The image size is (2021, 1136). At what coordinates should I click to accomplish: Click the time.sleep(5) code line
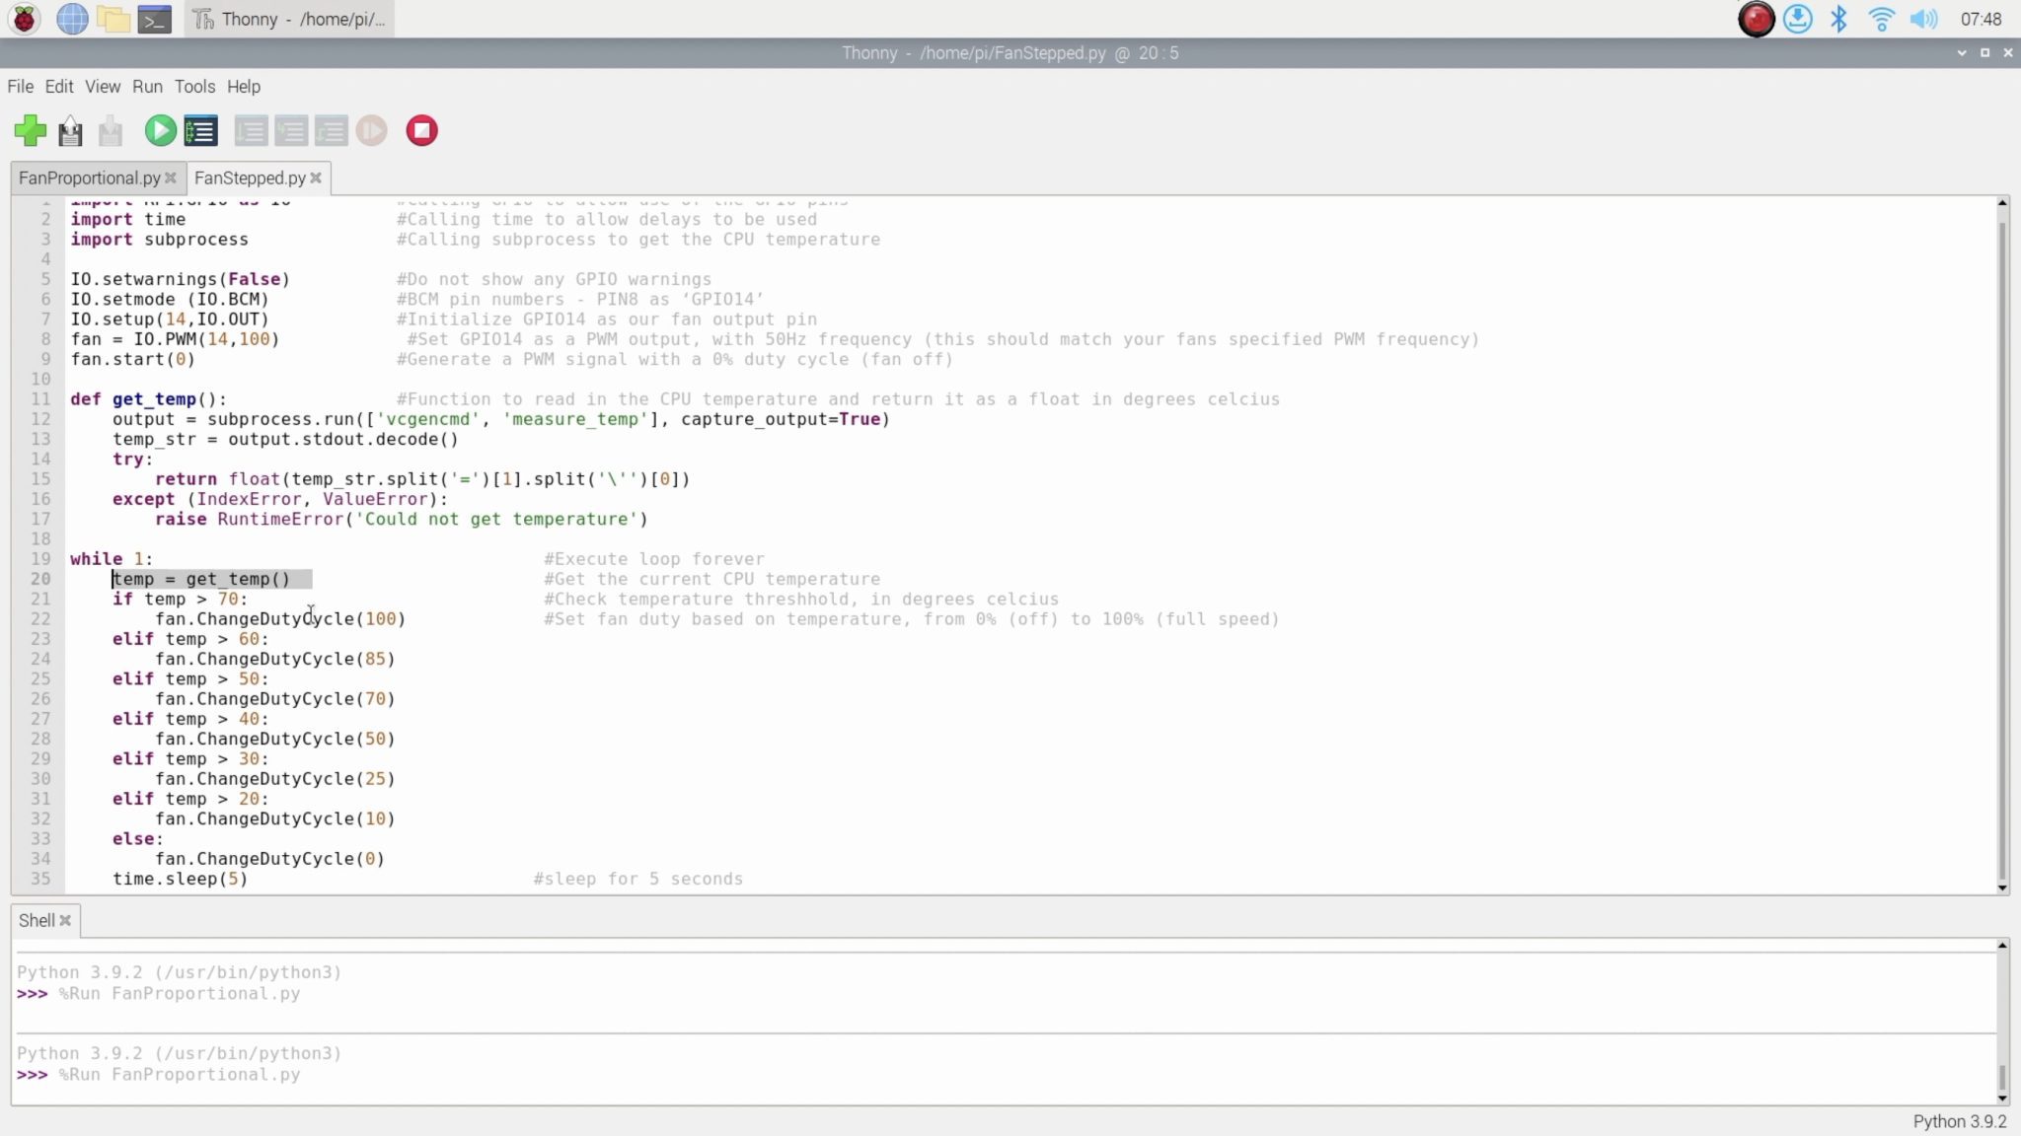coord(180,879)
